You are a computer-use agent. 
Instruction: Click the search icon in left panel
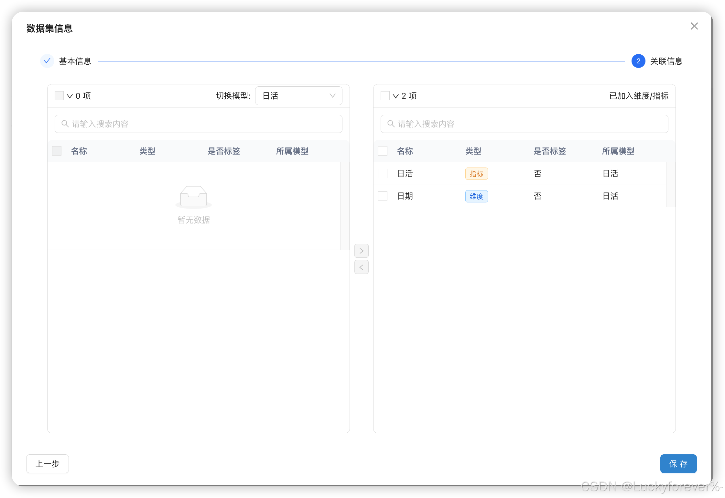65,124
